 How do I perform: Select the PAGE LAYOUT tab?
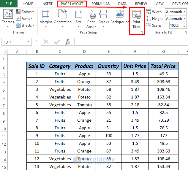(x=72, y=4)
